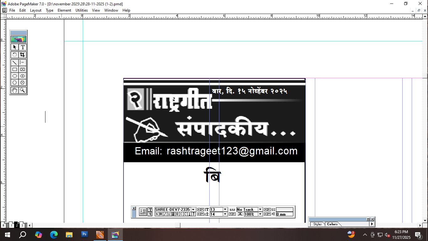Click the Apply button in control palette
This screenshot has height=241, width=428.
click(x=143, y=212)
